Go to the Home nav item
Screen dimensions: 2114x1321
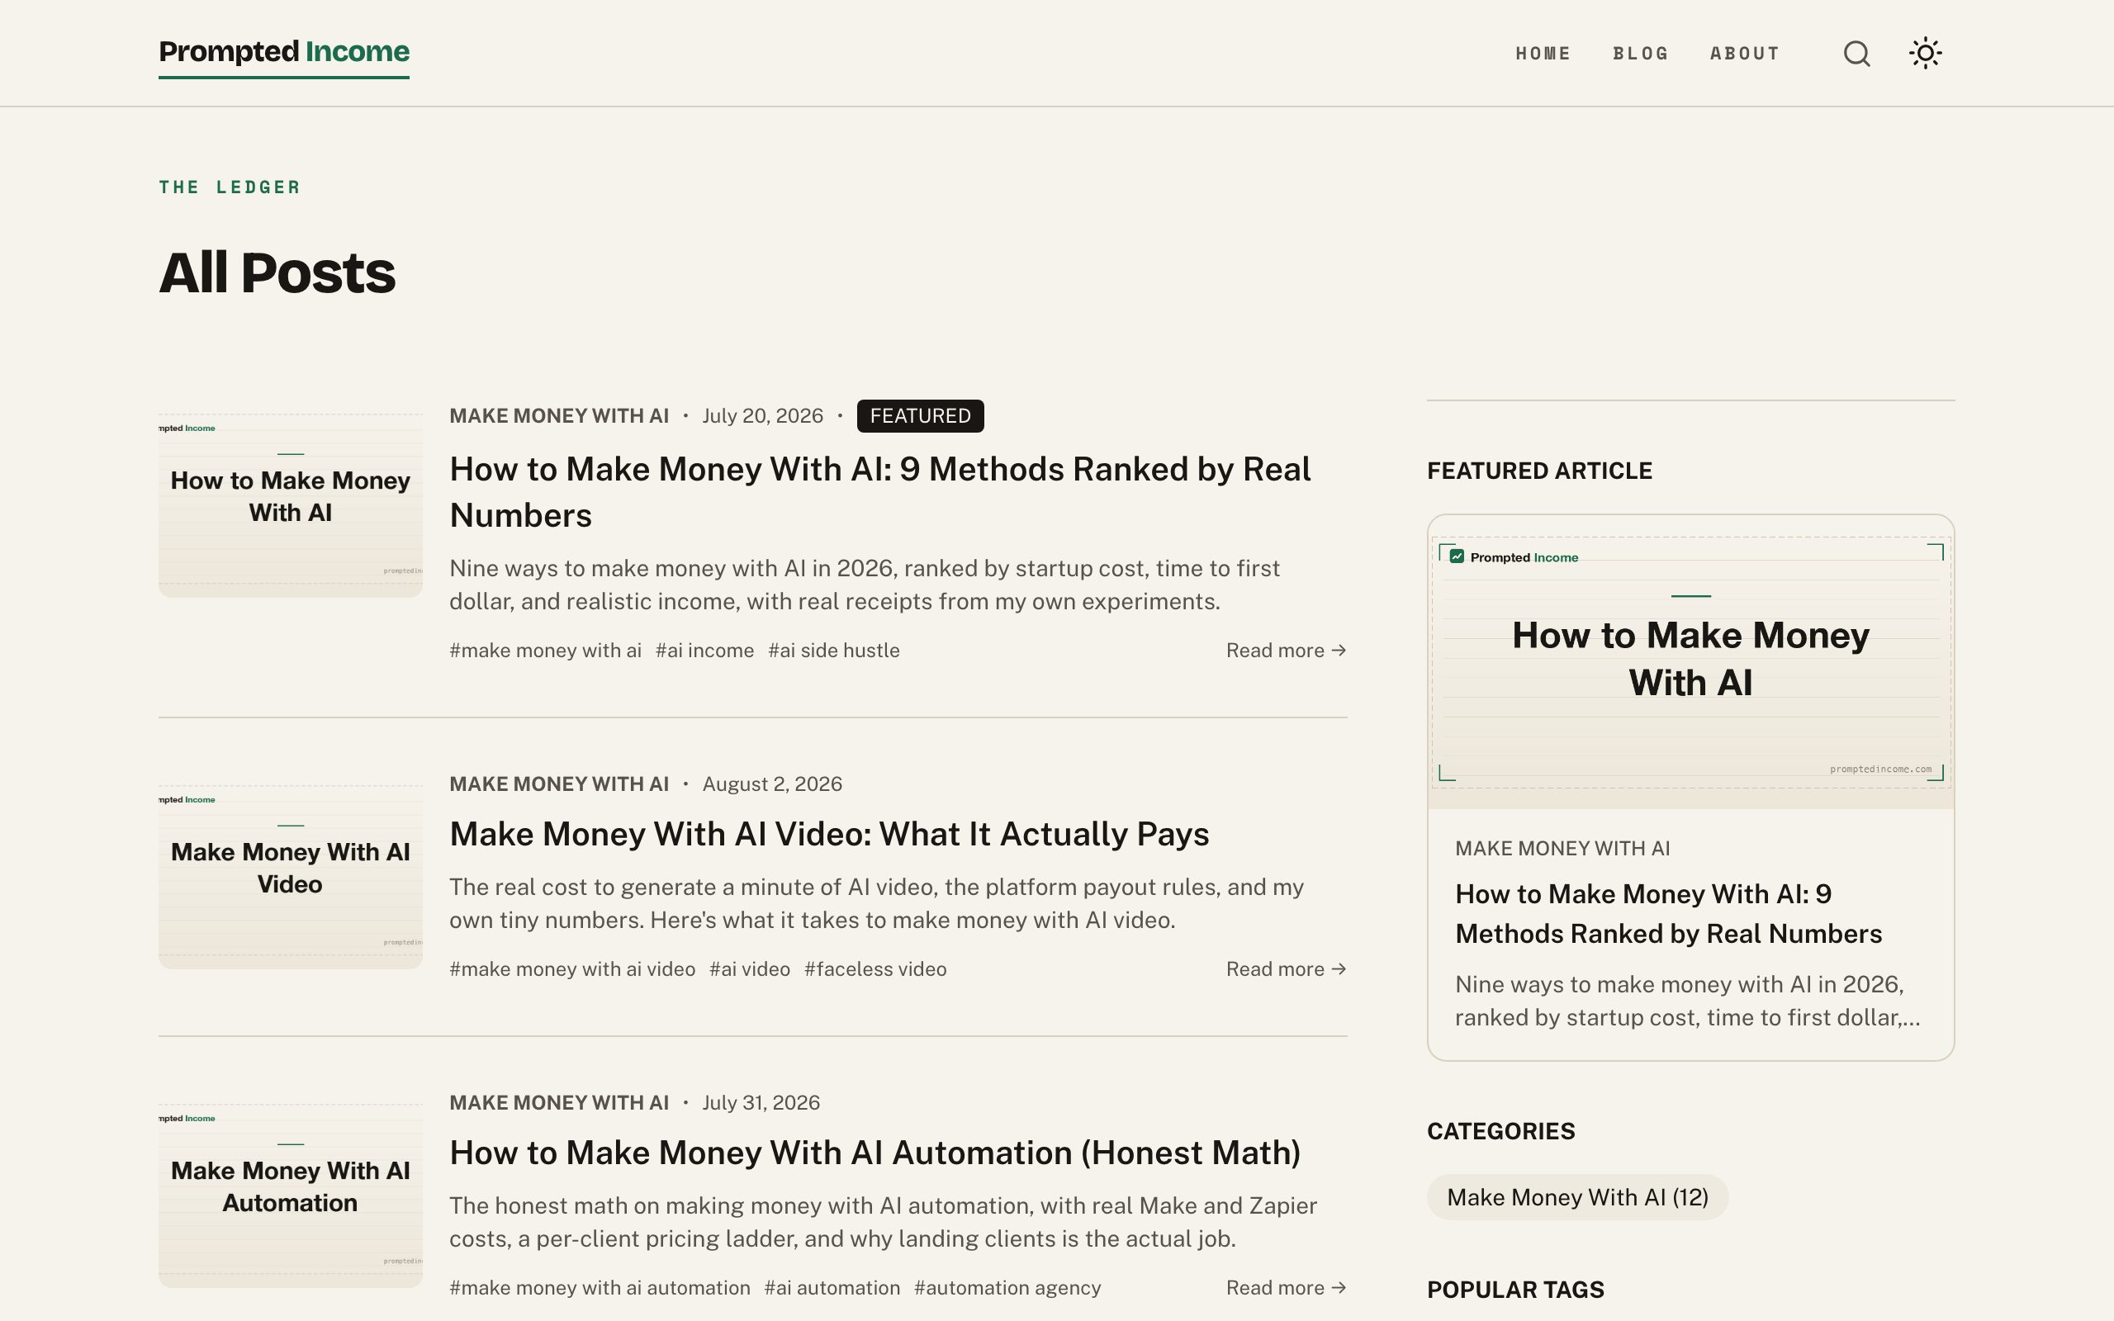point(1543,54)
